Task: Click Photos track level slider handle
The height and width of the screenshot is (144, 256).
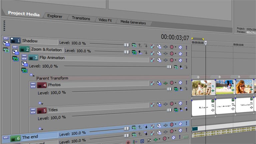Action: [x=169, y=89]
